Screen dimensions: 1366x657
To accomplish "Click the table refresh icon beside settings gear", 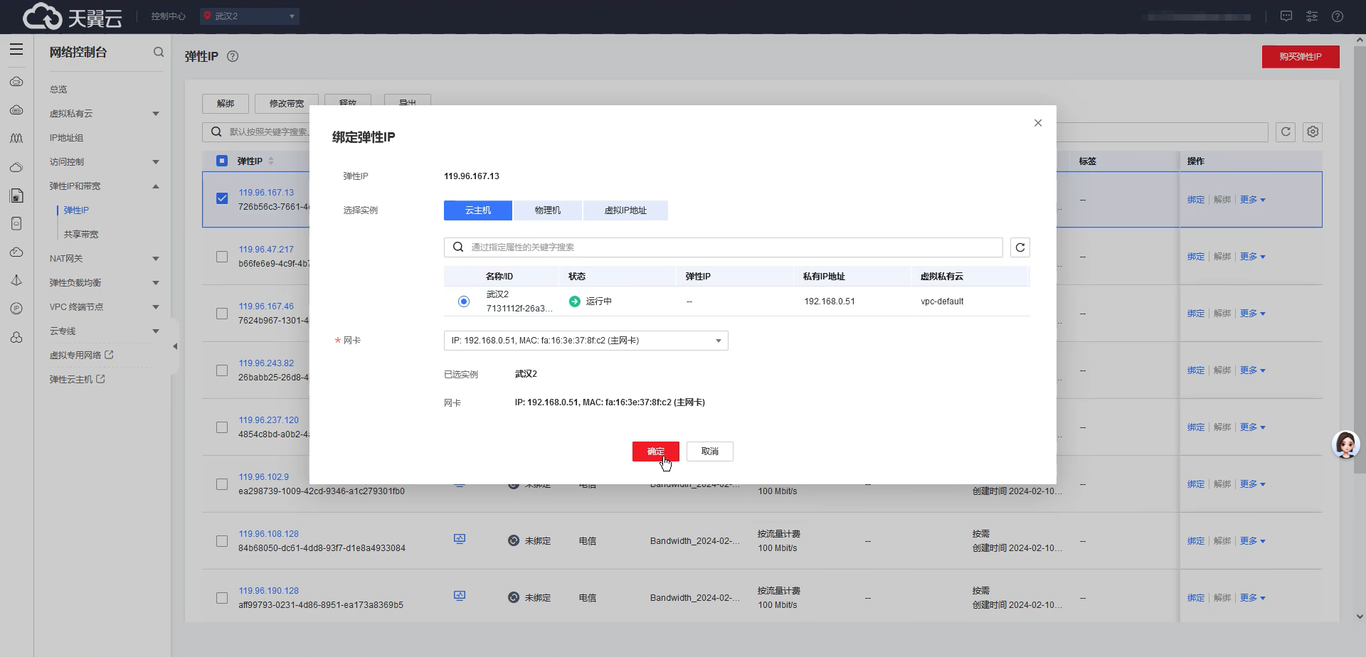I will (x=1285, y=132).
